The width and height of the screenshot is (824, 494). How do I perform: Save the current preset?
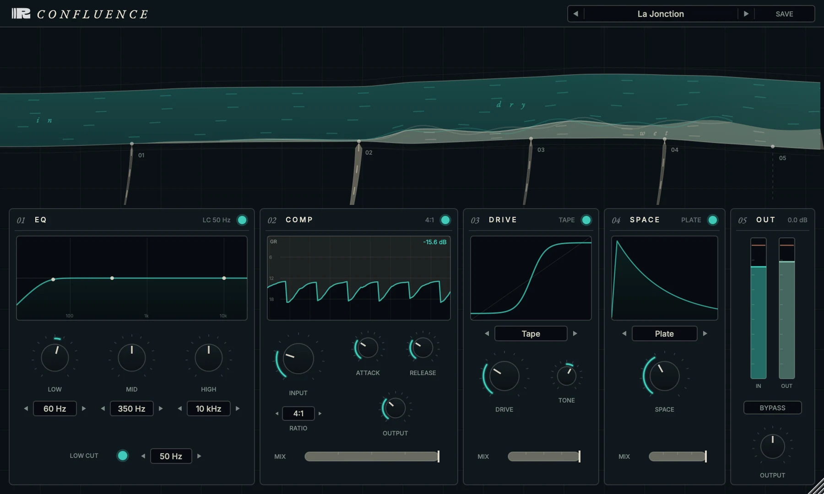pyautogui.click(x=784, y=14)
